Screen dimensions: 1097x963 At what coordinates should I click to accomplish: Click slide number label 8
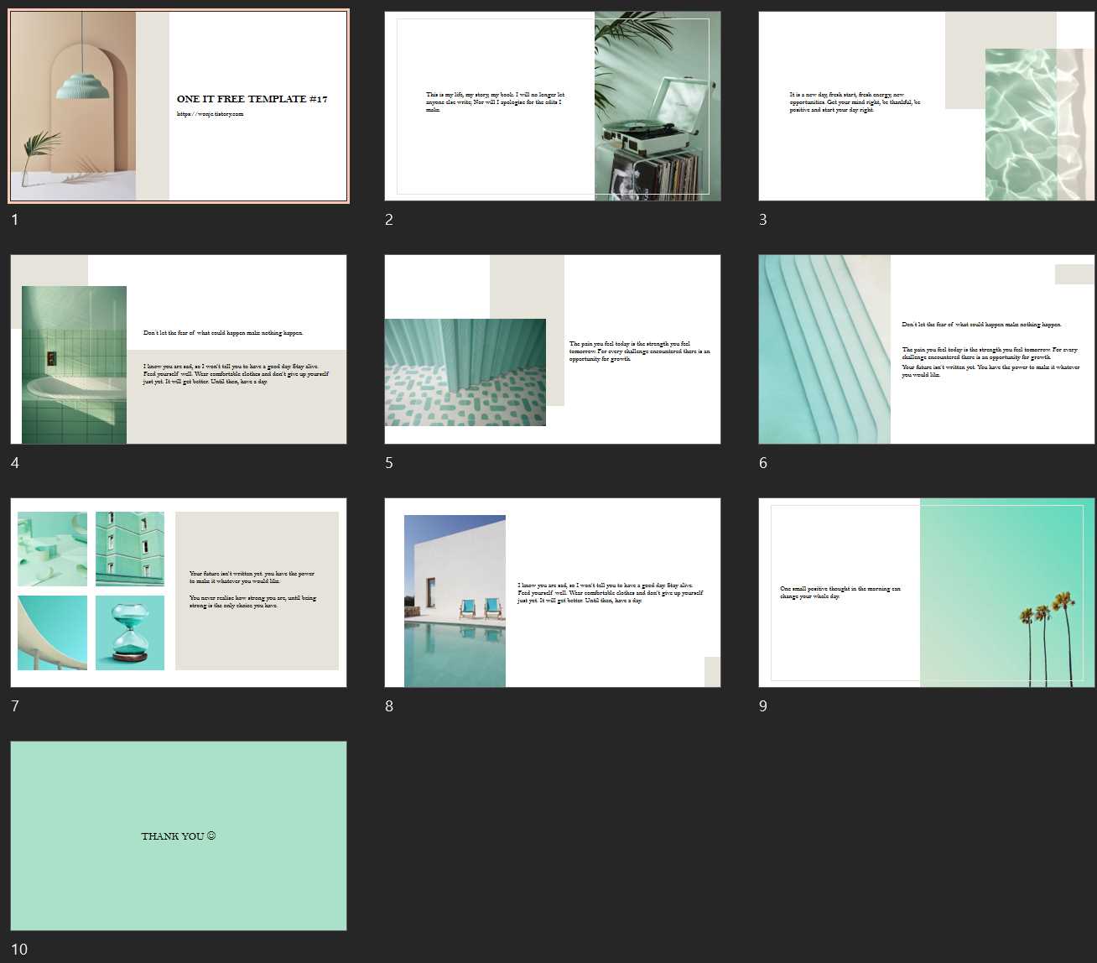point(388,706)
